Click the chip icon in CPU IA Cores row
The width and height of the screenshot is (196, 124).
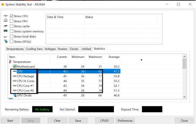point(15,81)
